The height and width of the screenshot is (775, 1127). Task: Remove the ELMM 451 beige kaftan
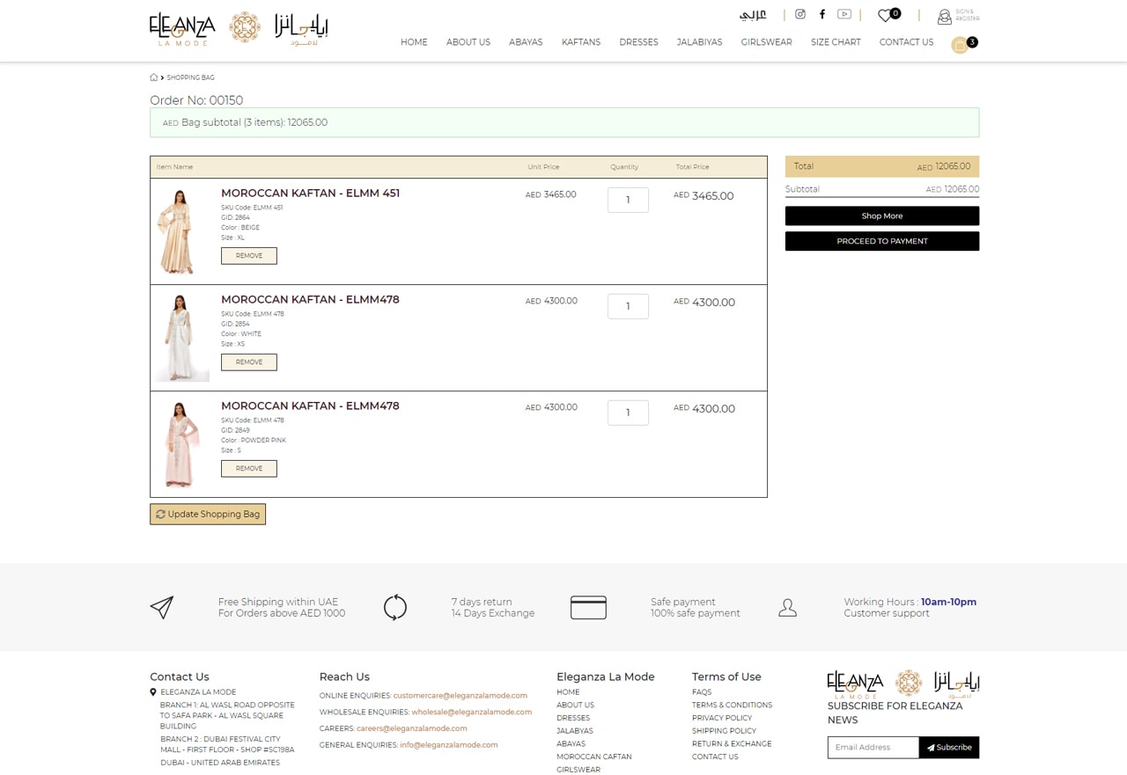[249, 256]
